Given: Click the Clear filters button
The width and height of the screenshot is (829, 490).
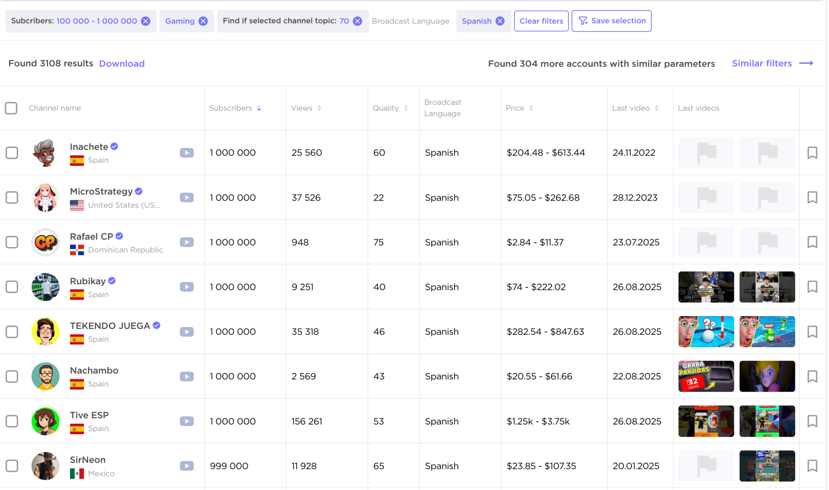Looking at the screenshot, I should [541, 21].
